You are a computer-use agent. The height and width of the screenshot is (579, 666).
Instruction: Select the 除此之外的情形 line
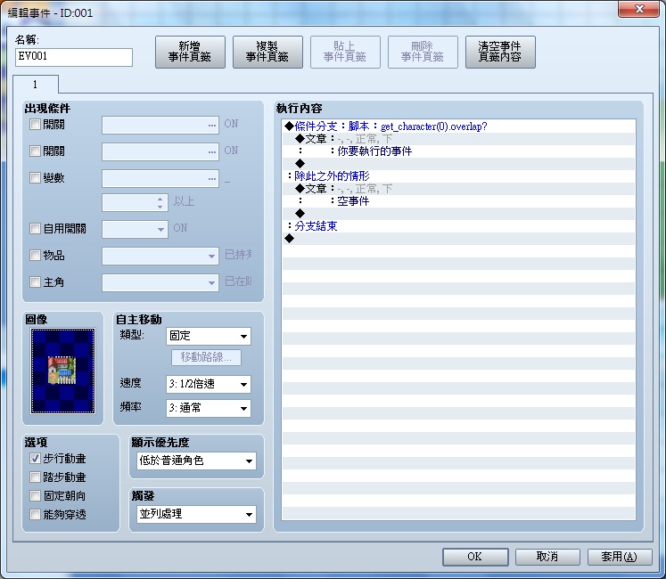tap(459, 175)
